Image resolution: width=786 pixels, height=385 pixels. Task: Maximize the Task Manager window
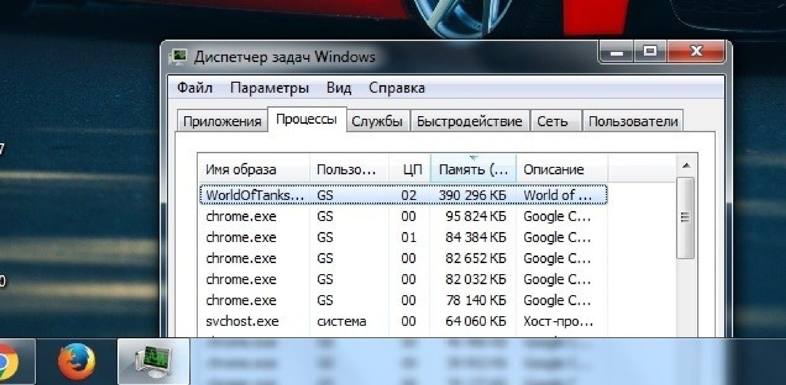[650, 52]
